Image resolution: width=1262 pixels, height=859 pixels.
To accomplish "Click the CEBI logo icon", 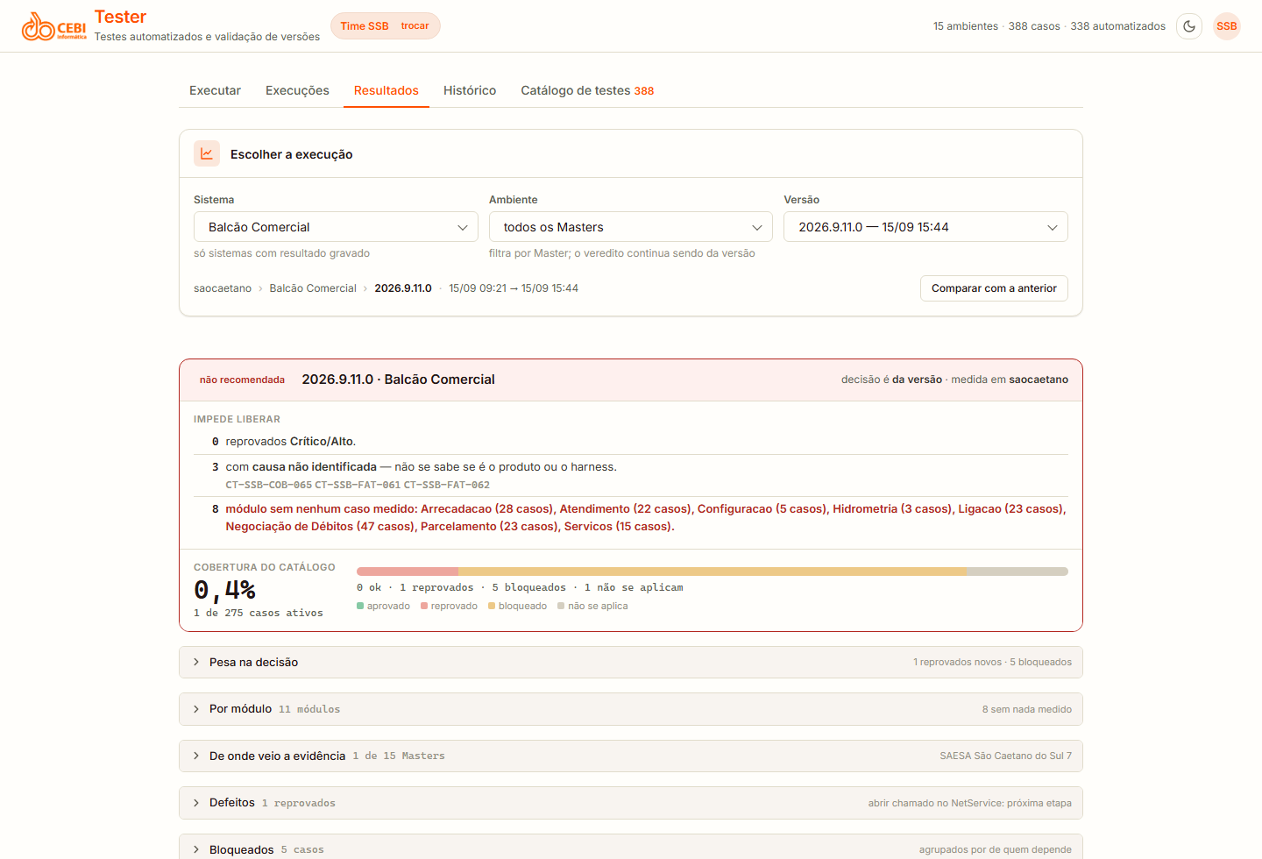I will 54,26.
